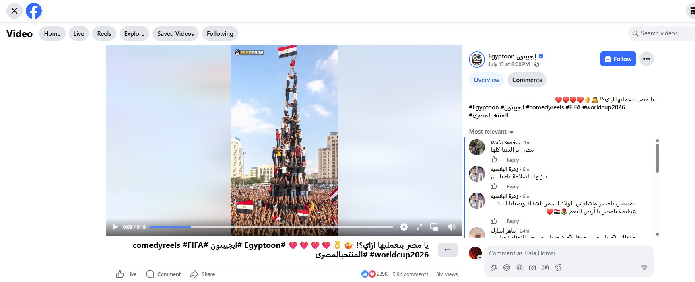Open Wafa Sweiss avatar
The image size is (695, 282).
point(477,147)
